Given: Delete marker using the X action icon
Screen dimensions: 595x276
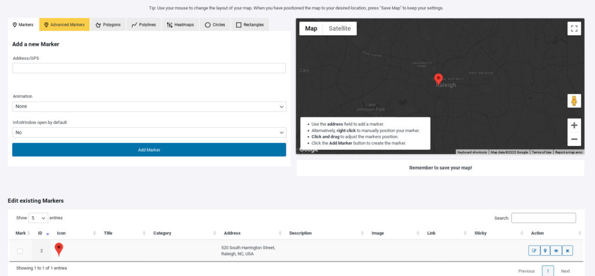Looking at the screenshot, I should [568, 250].
